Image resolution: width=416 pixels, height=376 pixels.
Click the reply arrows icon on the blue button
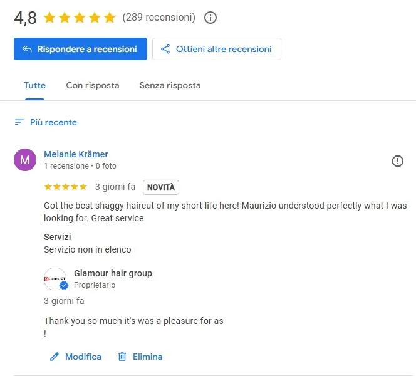[x=27, y=49]
